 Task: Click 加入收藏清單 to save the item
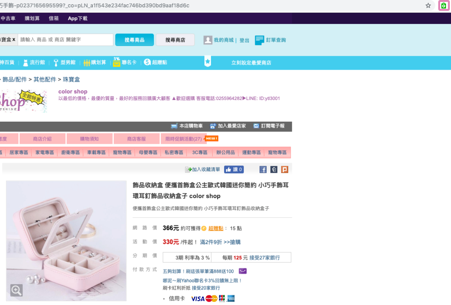[203, 170]
